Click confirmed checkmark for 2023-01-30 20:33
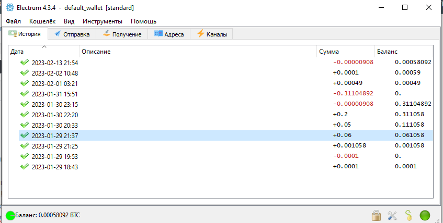Image resolution: width=443 pixels, height=223 pixels. (25, 125)
